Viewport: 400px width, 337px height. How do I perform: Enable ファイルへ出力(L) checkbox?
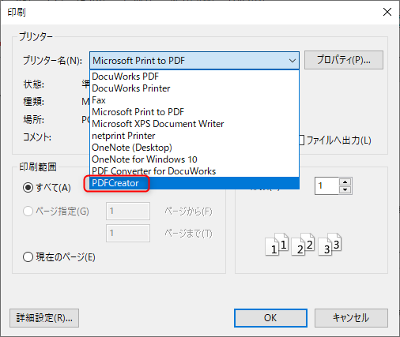click(x=302, y=140)
